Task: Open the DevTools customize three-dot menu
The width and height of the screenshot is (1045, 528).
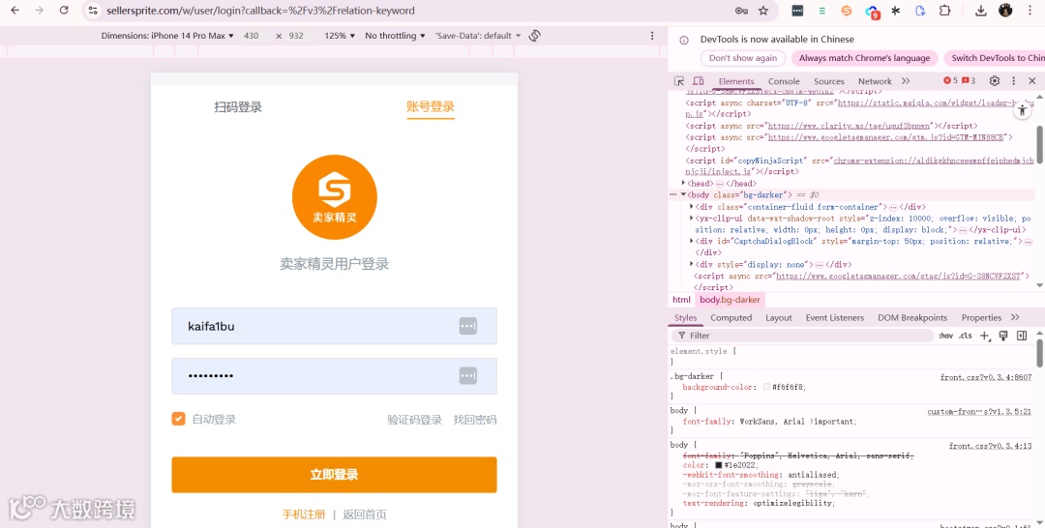Action: (1014, 80)
